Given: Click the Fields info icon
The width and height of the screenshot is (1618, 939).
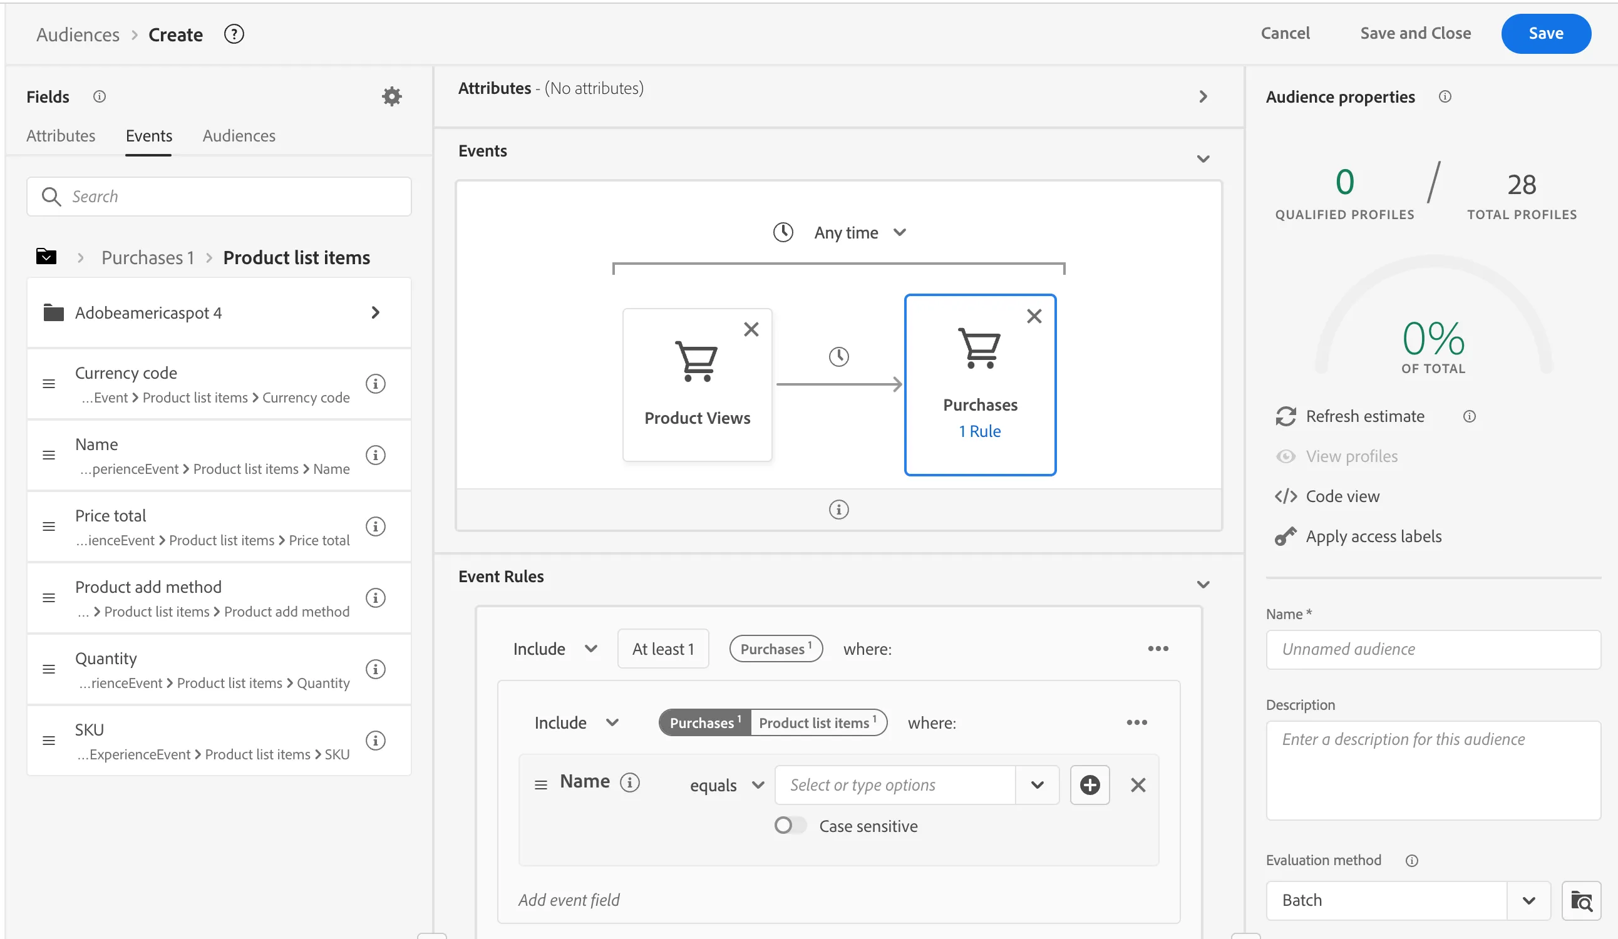Looking at the screenshot, I should [100, 96].
